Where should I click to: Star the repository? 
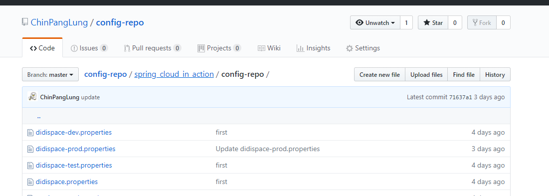[x=433, y=23]
